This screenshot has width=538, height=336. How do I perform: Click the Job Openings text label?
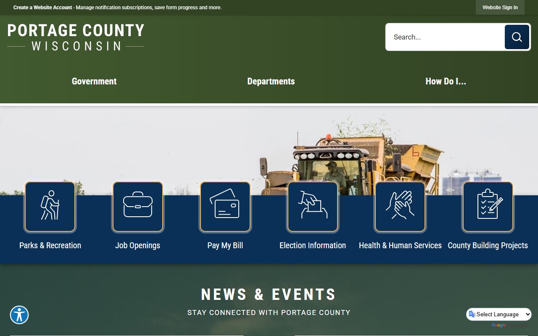click(x=138, y=245)
